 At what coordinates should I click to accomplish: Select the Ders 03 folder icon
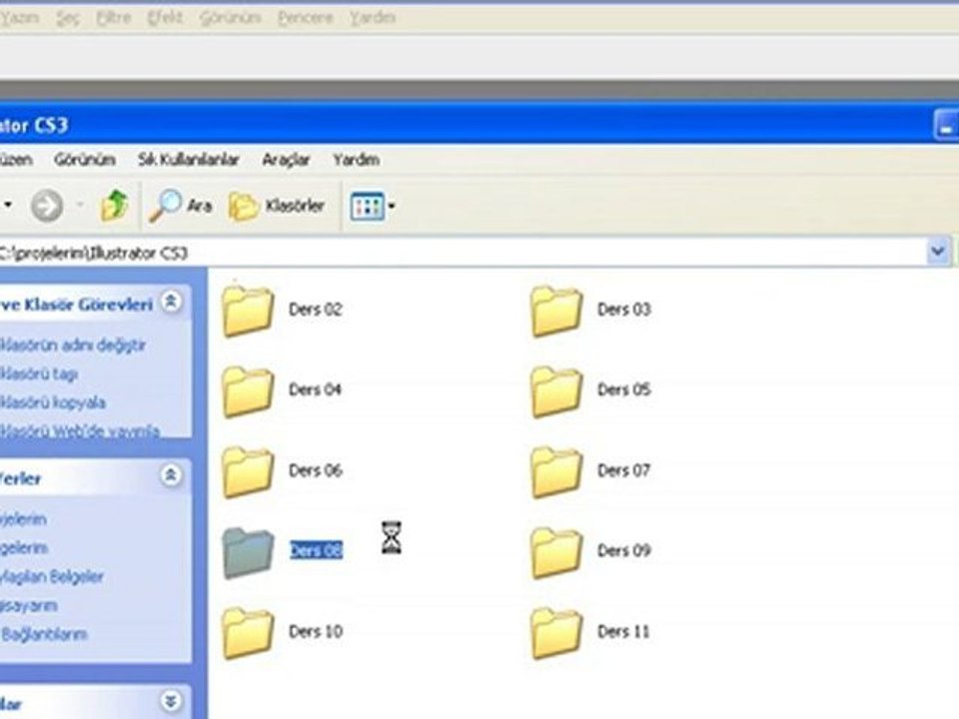pyautogui.click(x=556, y=311)
